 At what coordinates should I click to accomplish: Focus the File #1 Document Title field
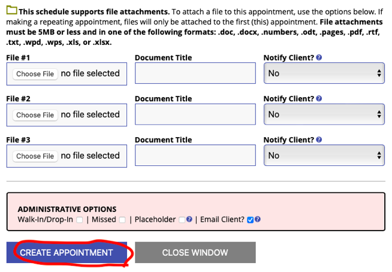[195, 73]
